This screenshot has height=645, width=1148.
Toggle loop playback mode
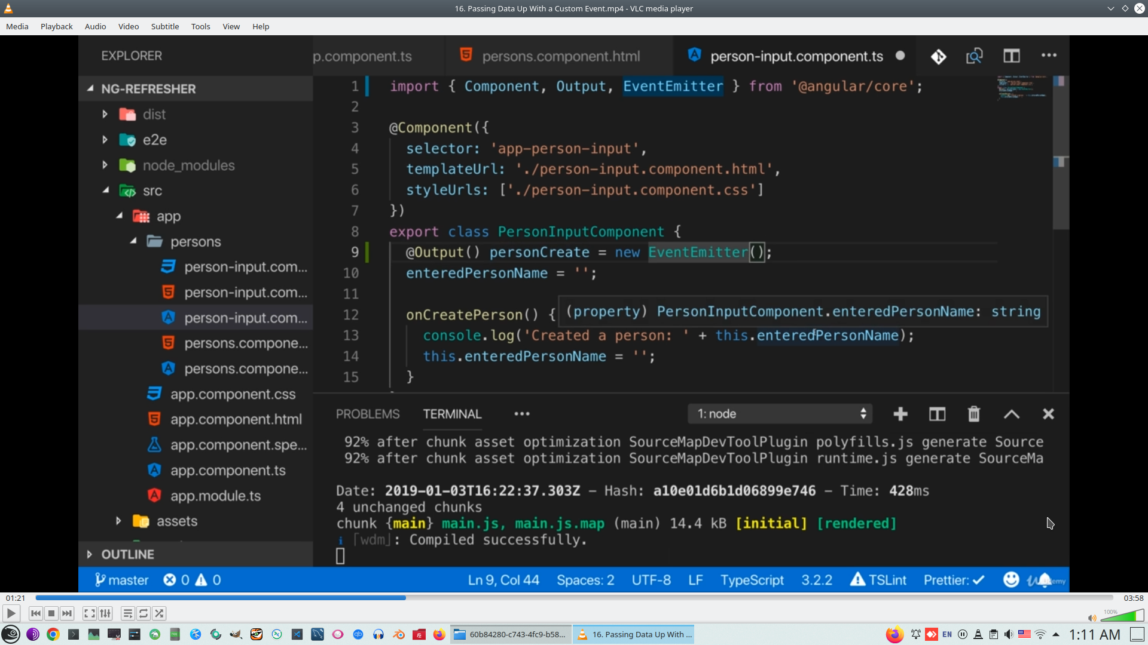[x=143, y=613]
